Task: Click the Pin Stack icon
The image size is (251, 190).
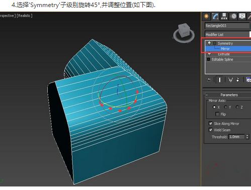Action: (209, 80)
